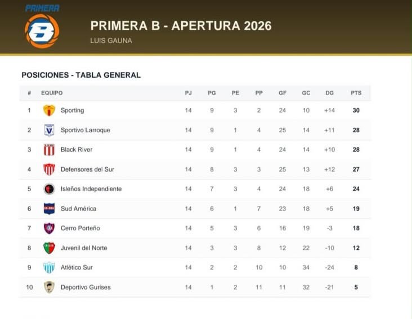Select the Luis Gauna subtitle text
The width and height of the screenshot is (412, 319).
pos(111,41)
